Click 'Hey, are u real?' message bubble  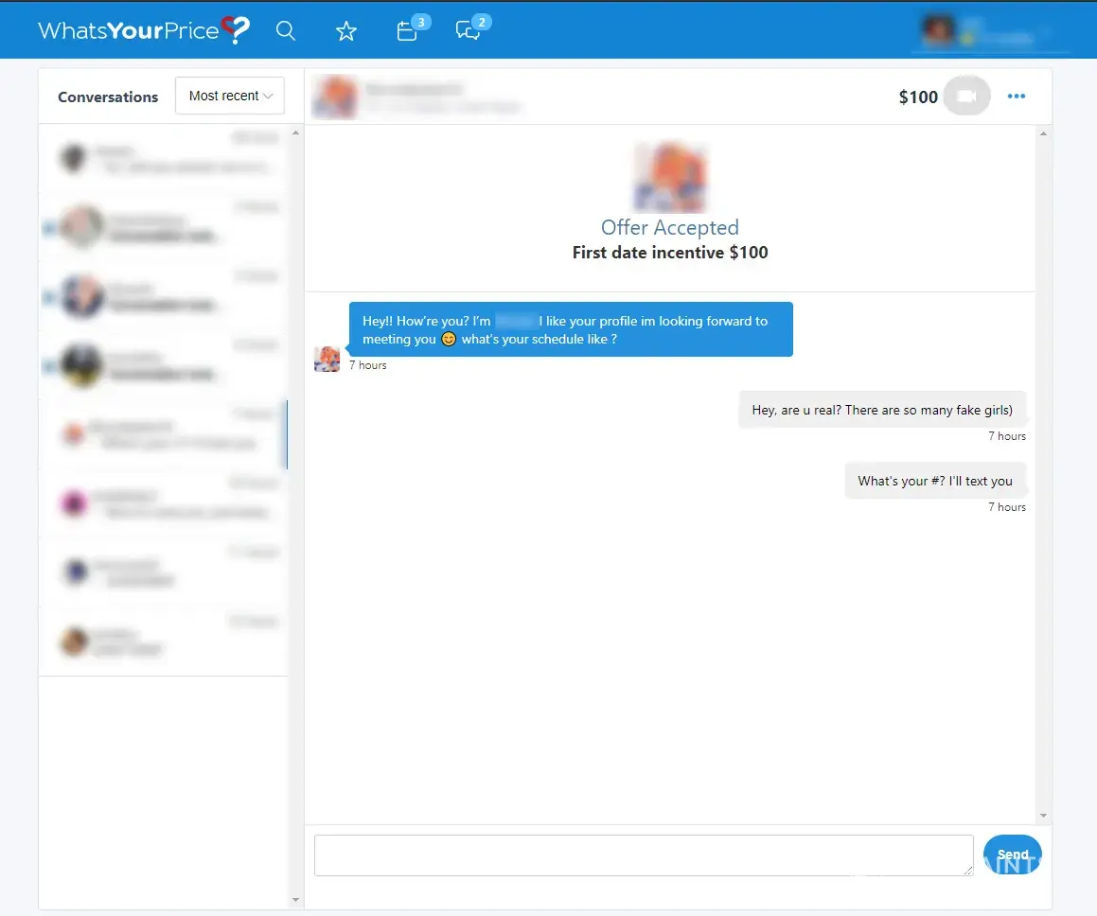(882, 410)
